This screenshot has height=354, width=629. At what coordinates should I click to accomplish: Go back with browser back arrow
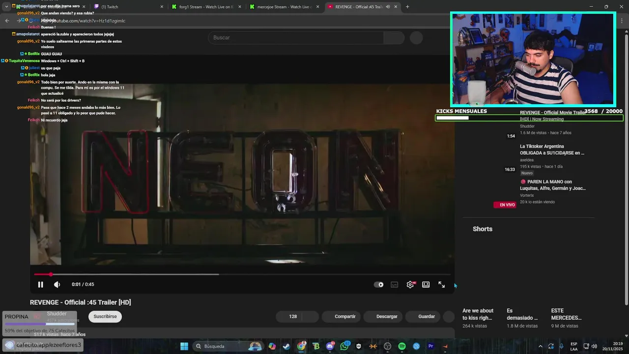[7, 21]
